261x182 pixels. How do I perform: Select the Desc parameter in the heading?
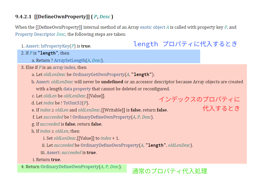coord(105,16)
